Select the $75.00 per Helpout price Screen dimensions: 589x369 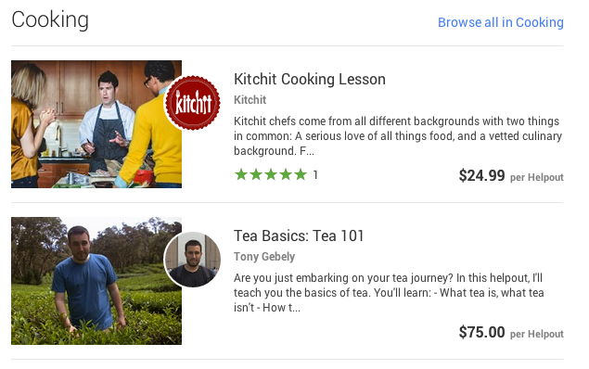pos(511,333)
